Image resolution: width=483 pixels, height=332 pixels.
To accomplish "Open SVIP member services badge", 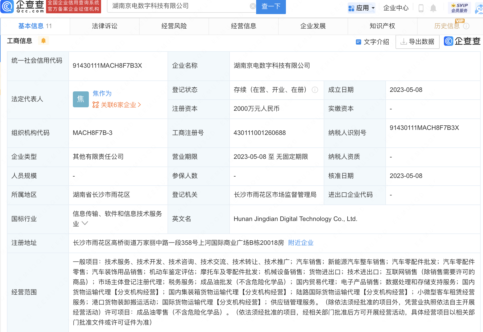I will [459, 8].
